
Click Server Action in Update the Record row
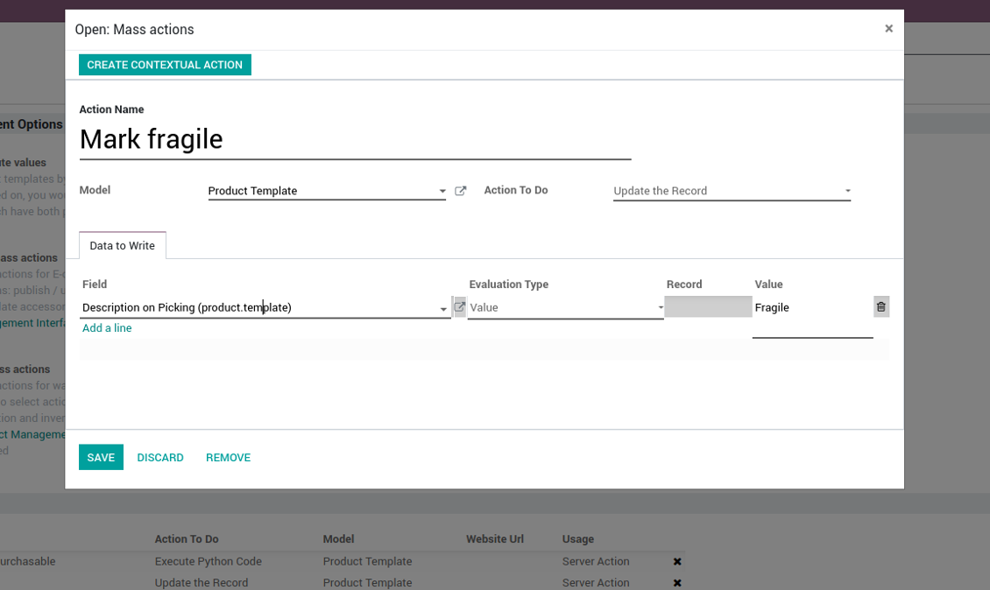[x=596, y=582]
